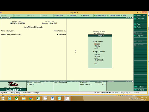Close the Gateway of Tally panel
This screenshot has width=149, height=112.
(x=133, y=18)
